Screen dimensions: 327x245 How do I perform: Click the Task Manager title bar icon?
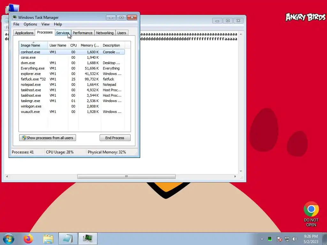point(14,17)
